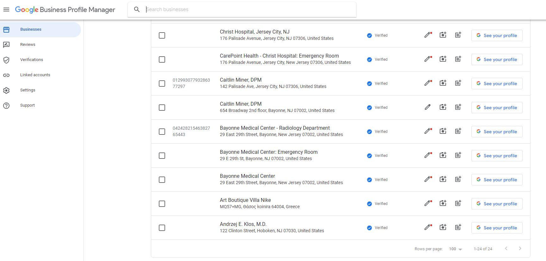See your profile for Caitlin Miner, 654 Broadway
The height and width of the screenshot is (261, 546).
tap(497, 108)
